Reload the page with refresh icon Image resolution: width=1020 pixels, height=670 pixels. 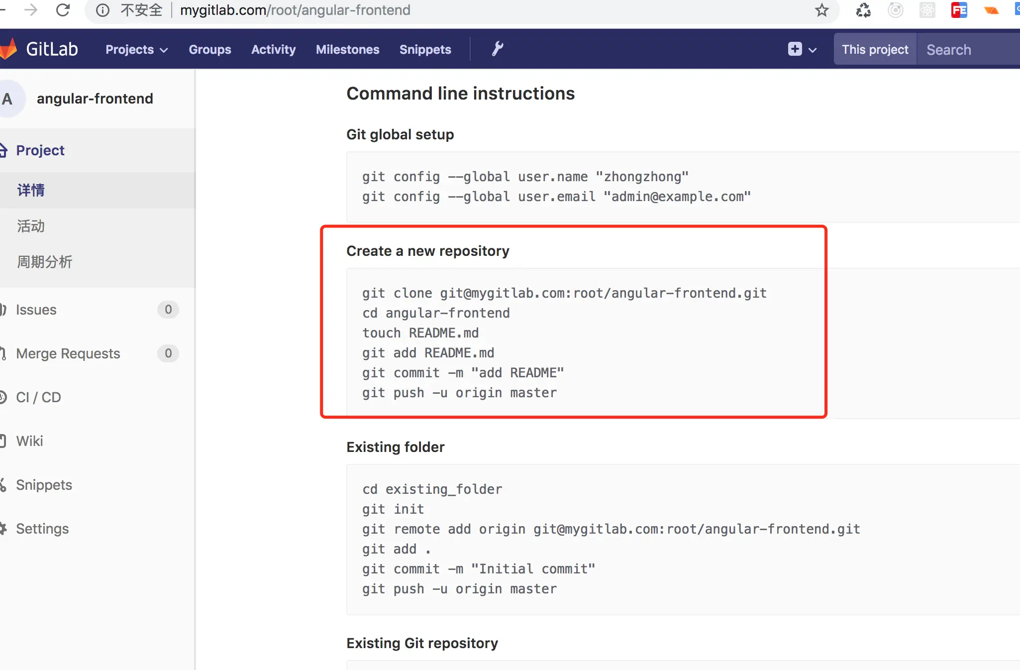tap(63, 10)
